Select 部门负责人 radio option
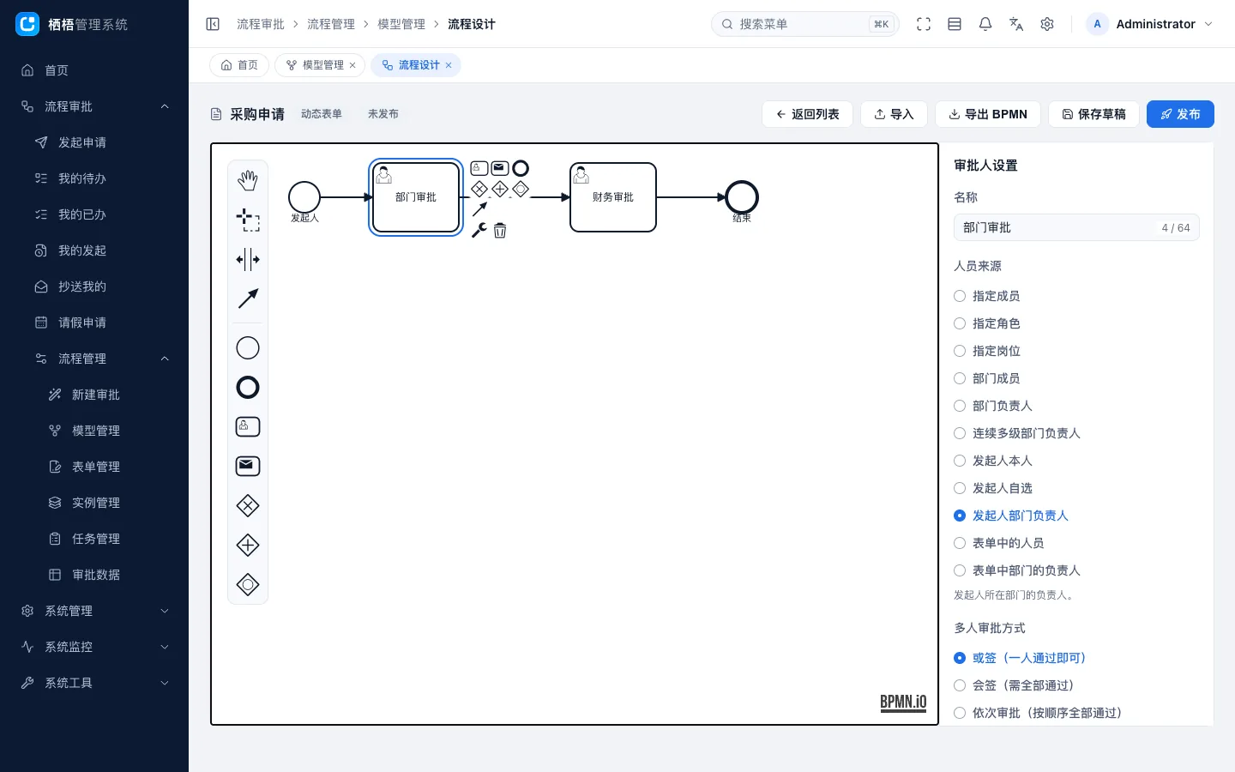This screenshot has height=772, width=1235. point(993,406)
